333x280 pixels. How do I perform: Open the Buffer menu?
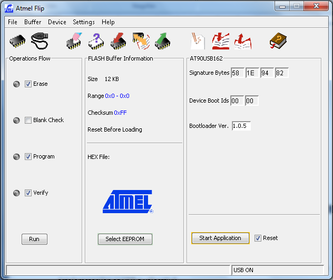tap(33, 22)
